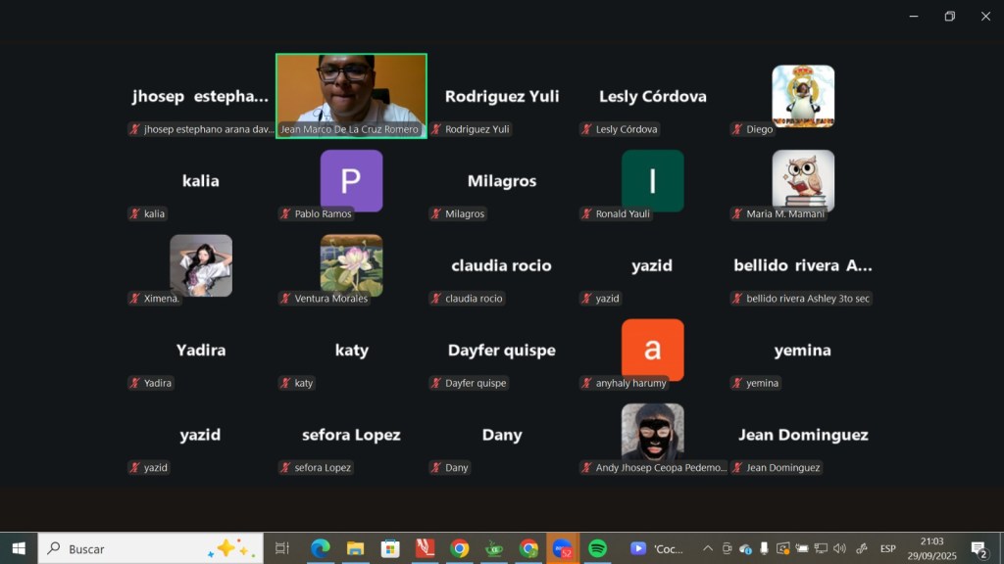Click muted mic icon next to Lesly Córdova
1004x564 pixels.
click(586, 129)
